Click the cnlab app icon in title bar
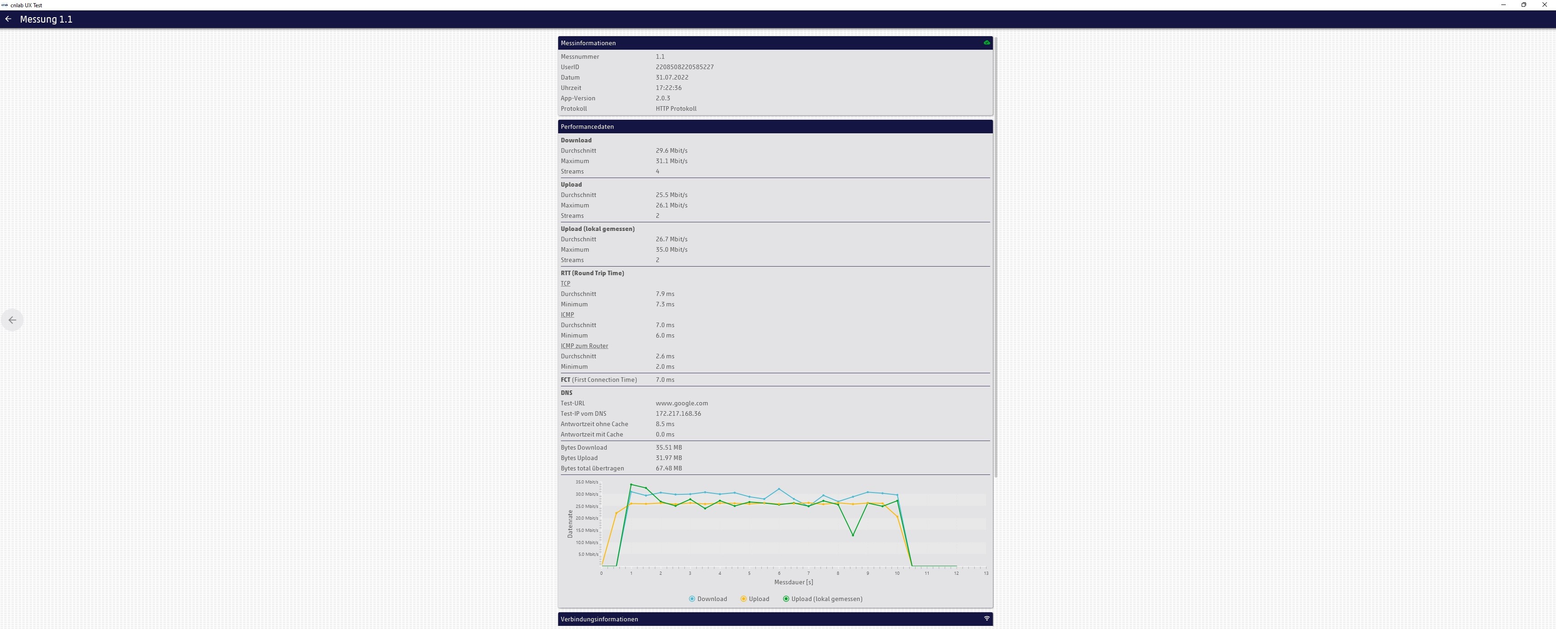Image resolution: width=1556 pixels, height=629 pixels. [x=5, y=5]
